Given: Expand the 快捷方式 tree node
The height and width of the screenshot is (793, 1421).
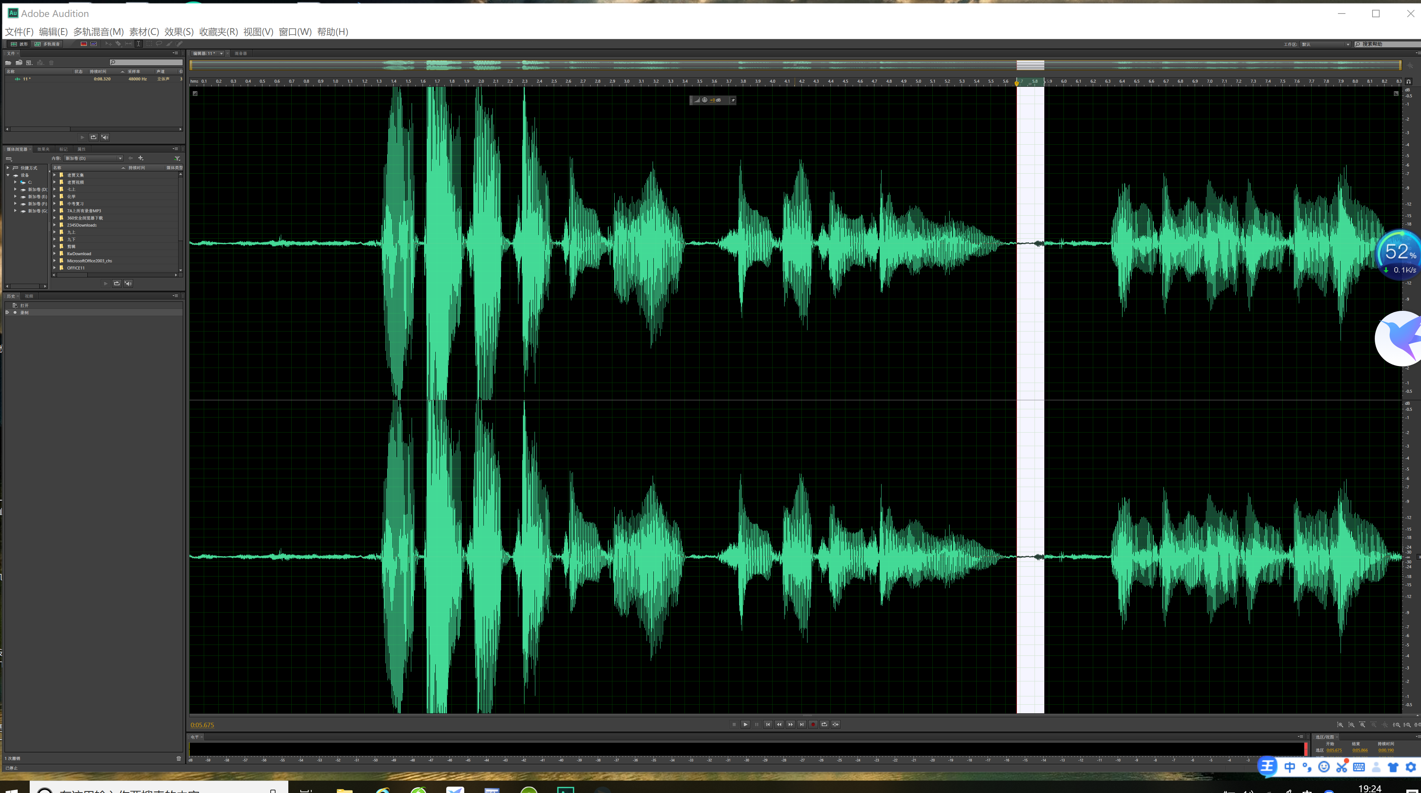Looking at the screenshot, I should click(8, 168).
